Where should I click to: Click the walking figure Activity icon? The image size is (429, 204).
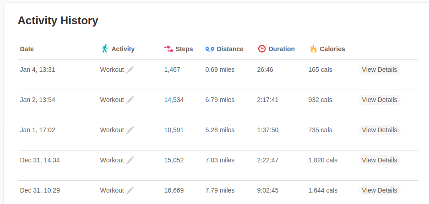(x=105, y=48)
